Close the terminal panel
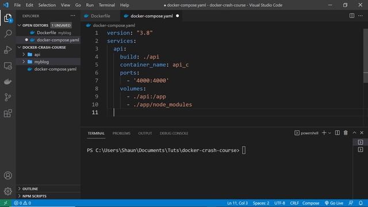Viewport: 368px width, 207px height. [362, 133]
